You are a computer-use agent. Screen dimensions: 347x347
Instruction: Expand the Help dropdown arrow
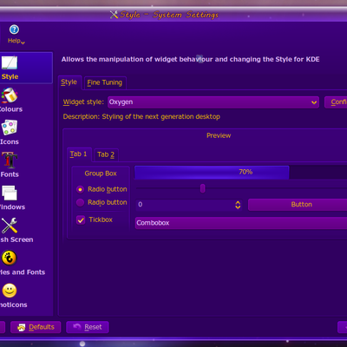pos(23,43)
